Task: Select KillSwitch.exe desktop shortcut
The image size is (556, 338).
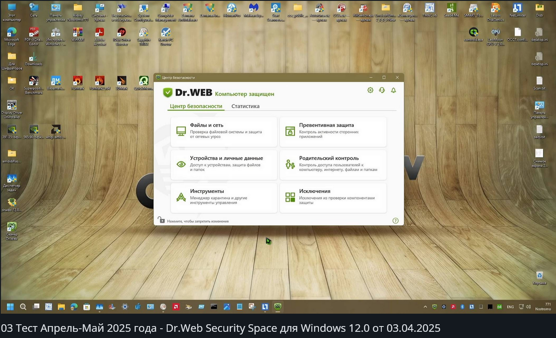Action: click(364, 12)
